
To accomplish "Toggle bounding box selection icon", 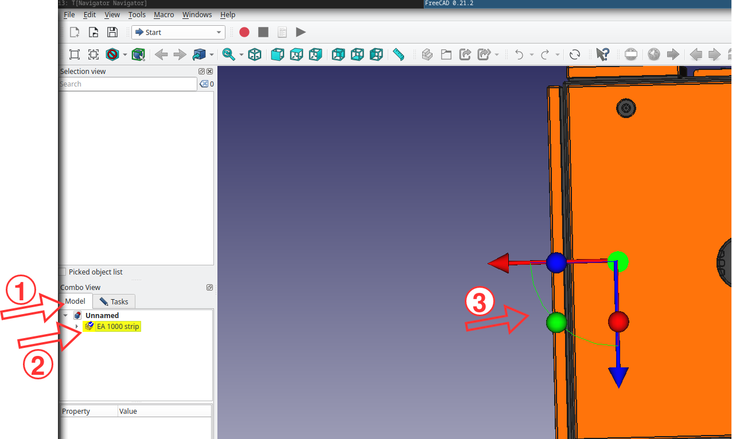I will click(138, 54).
